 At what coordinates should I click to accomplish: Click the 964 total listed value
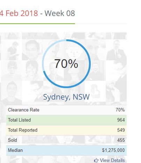point(121,120)
